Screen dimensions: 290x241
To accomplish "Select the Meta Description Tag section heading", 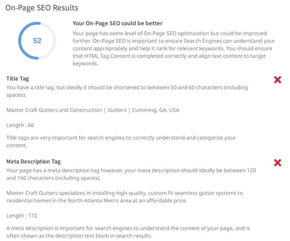I will [x=33, y=162].
